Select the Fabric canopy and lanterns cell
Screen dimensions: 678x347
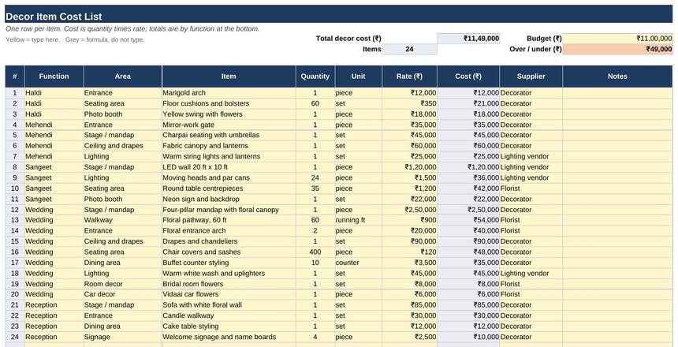[x=229, y=146]
